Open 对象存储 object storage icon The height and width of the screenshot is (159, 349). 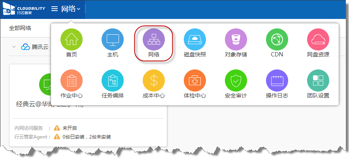[x=236, y=40]
